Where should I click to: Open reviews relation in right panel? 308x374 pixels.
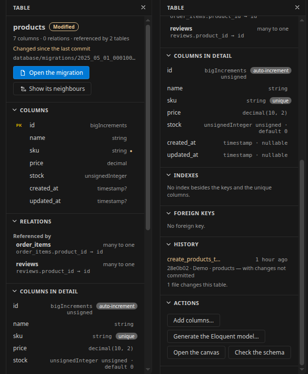(229, 32)
